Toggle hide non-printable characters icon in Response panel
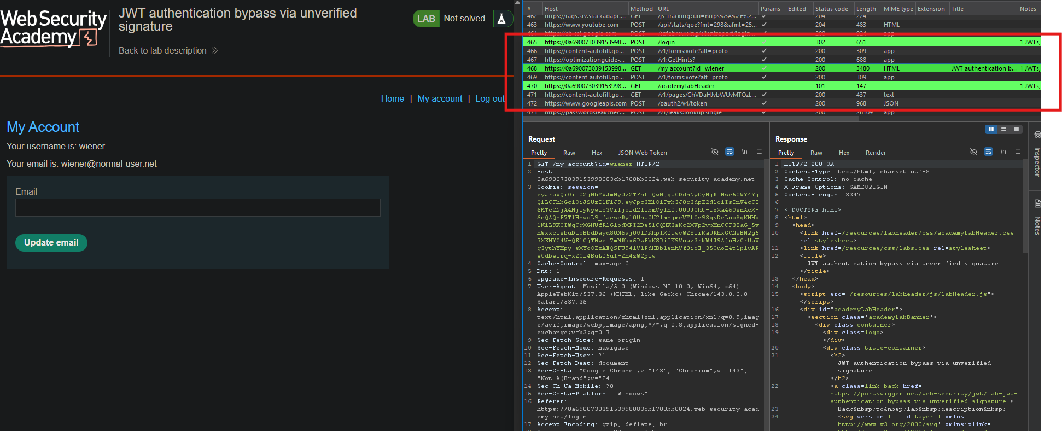The image size is (1062, 431). tap(973, 152)
